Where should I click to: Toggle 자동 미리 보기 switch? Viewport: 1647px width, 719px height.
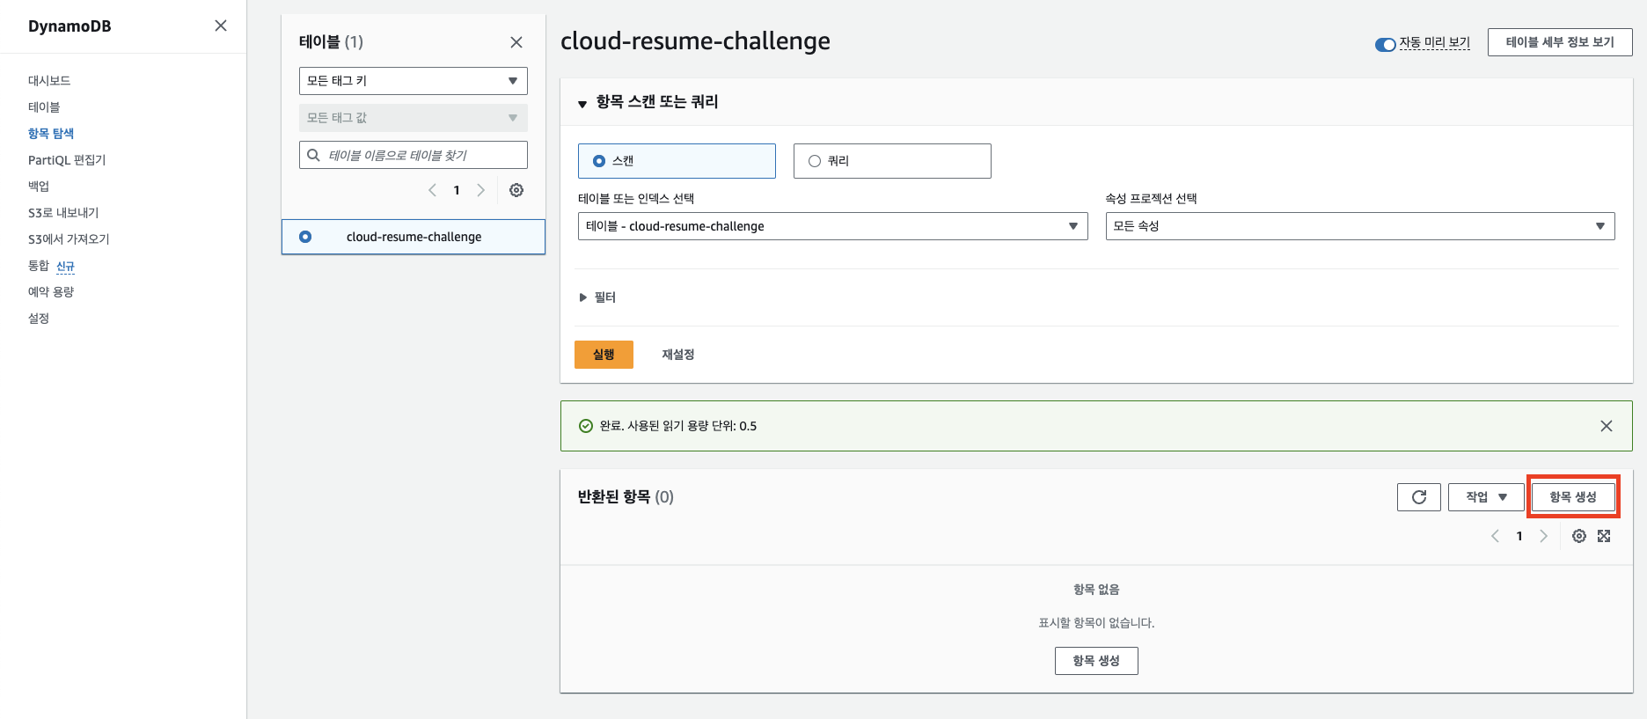tap(1386, 44)
